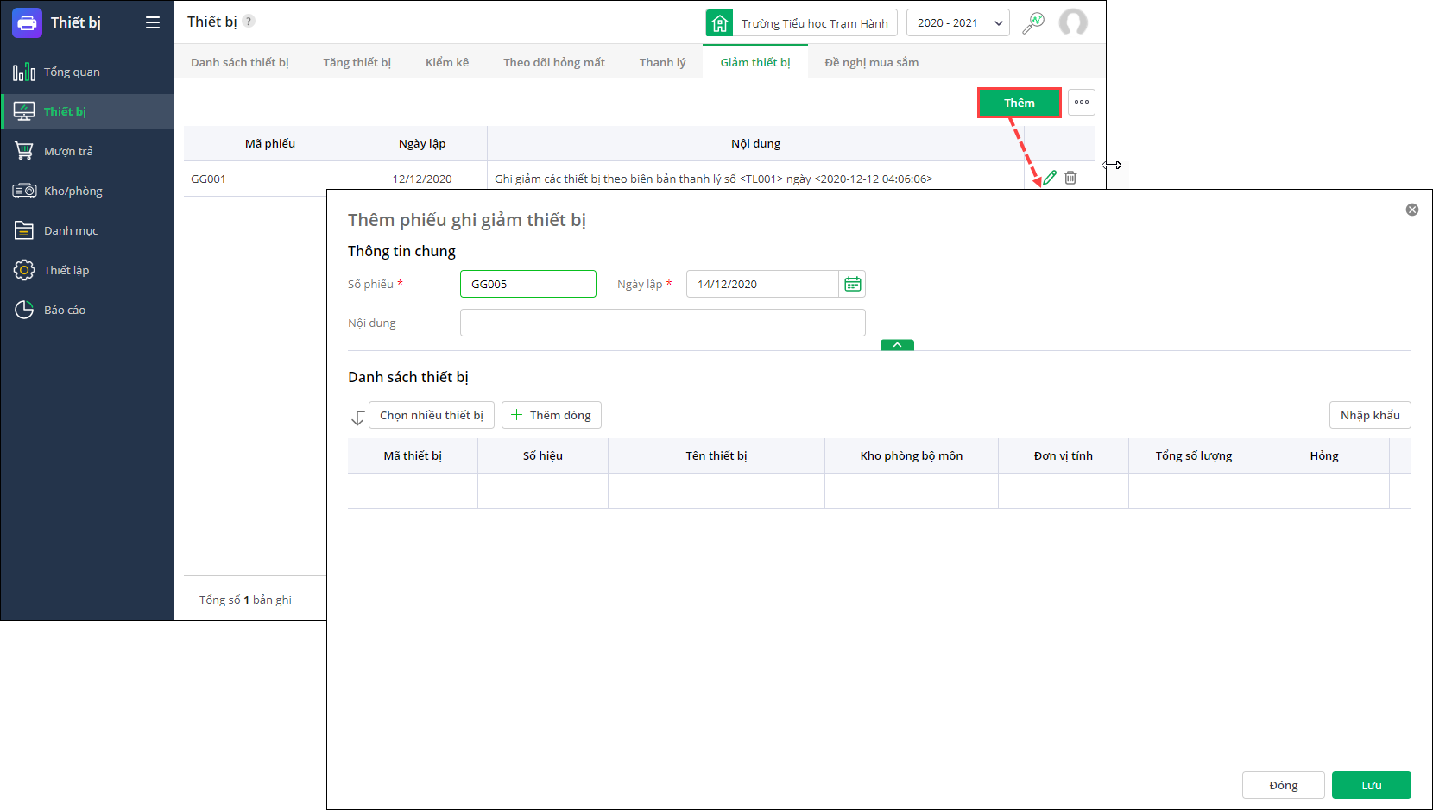
Task: Switch to Danh sách thiết bị tab
Action: pyautogui.click(x=240, y=62)
